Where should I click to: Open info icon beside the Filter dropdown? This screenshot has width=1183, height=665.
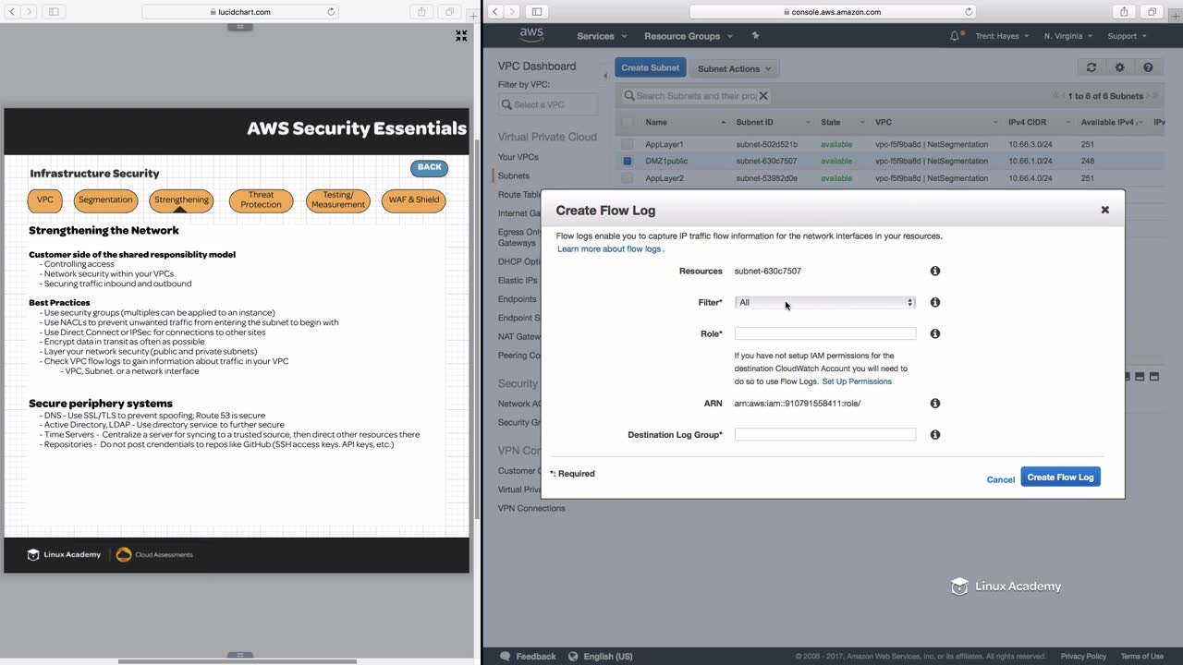coord(935,302)
